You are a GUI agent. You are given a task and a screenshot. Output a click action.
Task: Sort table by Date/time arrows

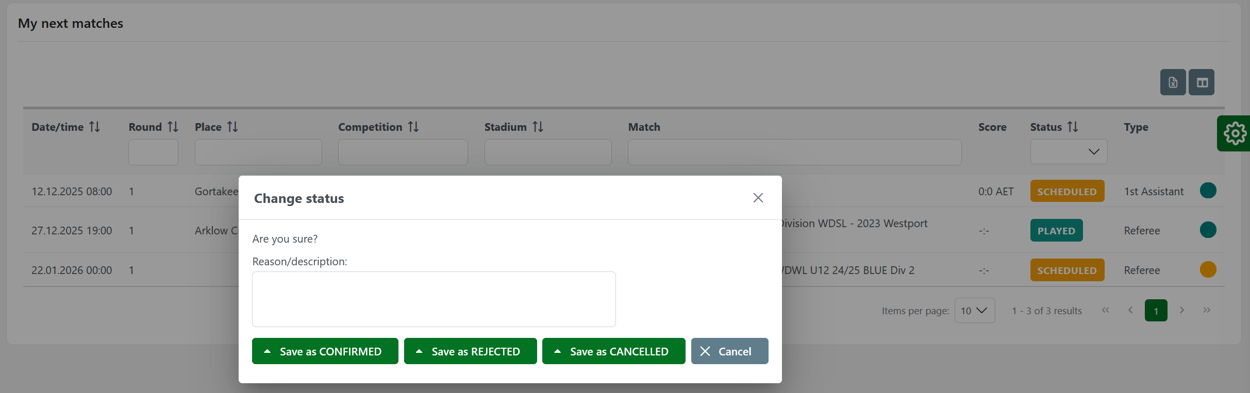point(95,127)
